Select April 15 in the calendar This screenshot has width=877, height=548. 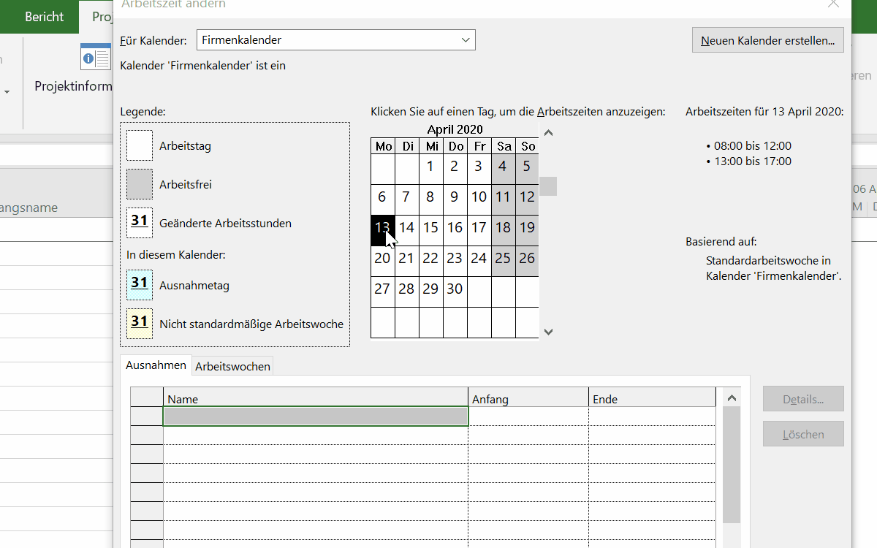pos(430,227)
